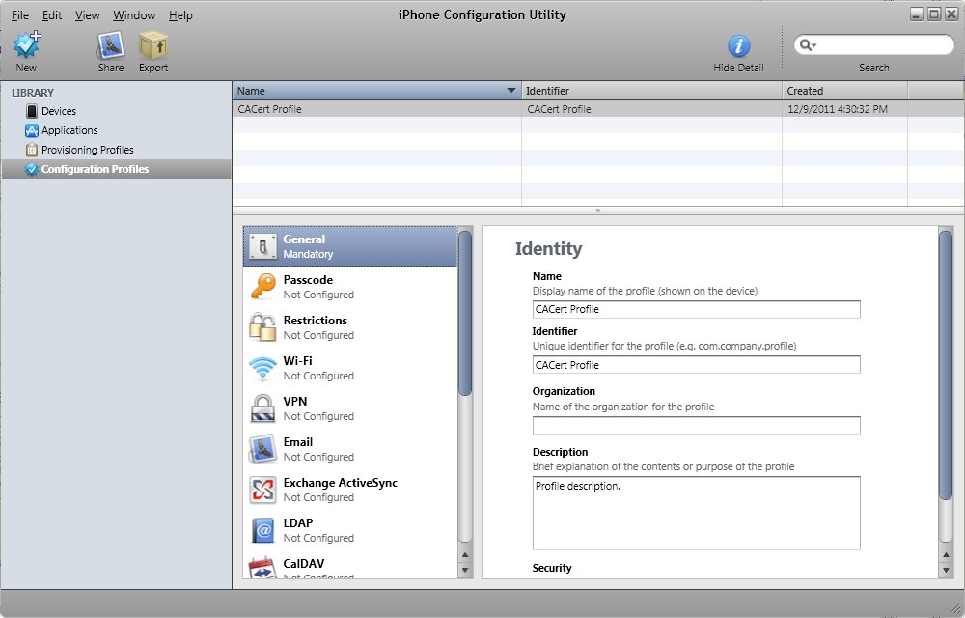Image resolution: width=965 pixels, height=618 pixels.
Task: Open Provisioning Profiles in the sidebar
Action: point(87,150)
